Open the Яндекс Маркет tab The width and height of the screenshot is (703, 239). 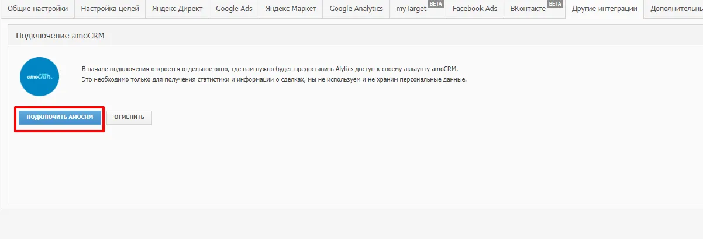pos(291,9)
